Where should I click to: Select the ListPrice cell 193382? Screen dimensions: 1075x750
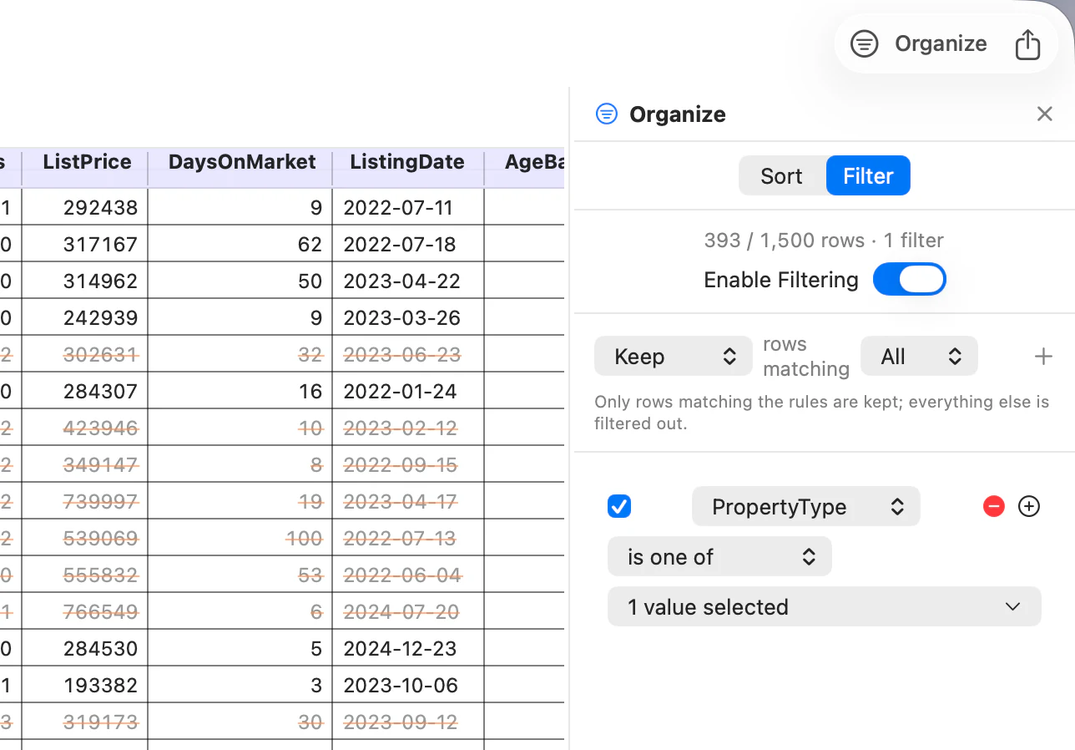tap(85, 685)
